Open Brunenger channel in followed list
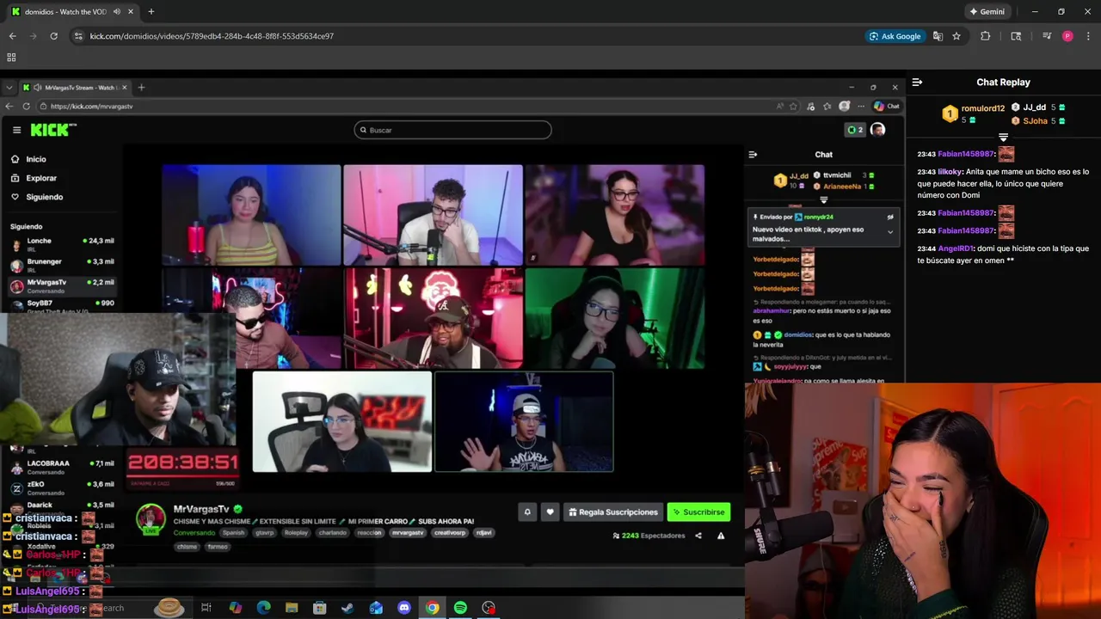This screenshot has width=1101, height=619. [62, 265]
